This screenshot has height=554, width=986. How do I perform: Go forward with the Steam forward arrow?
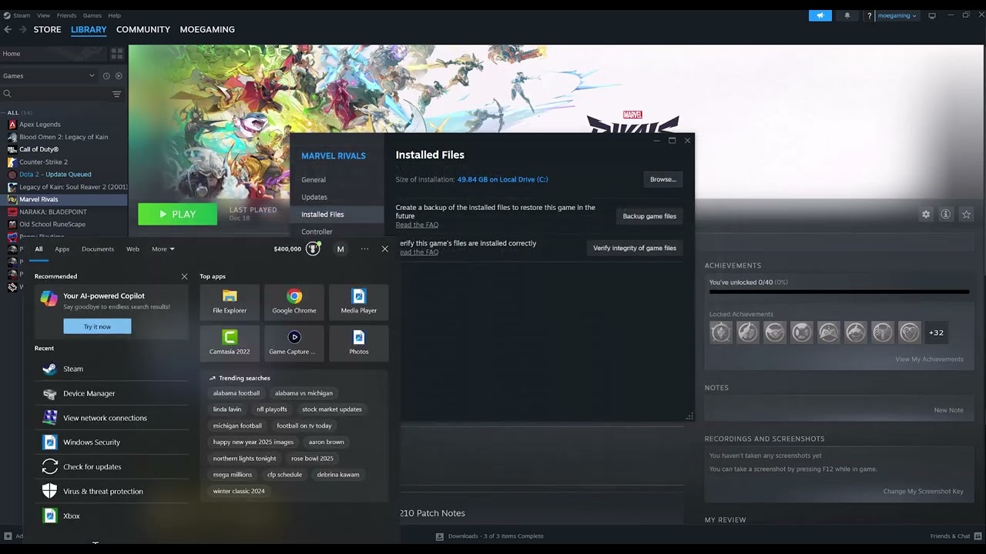point(23,29)
